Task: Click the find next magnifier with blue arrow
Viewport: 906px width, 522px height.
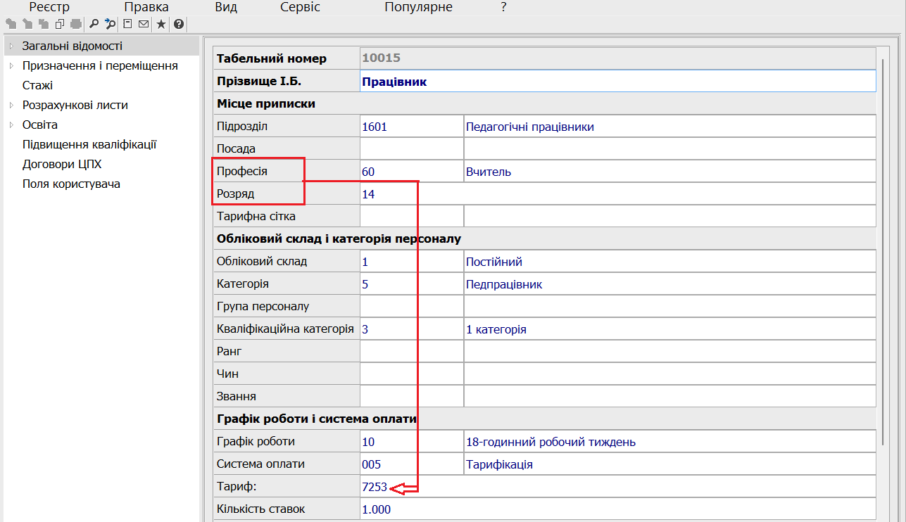Action: 110,24
